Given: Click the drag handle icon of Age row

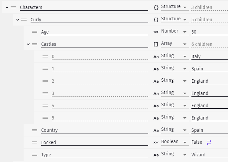Looking at the screenshot, I should coord(35,32).
